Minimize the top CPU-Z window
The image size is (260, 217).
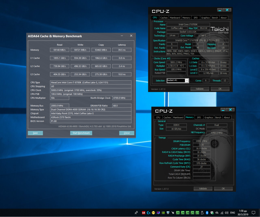pyautogui.click(x=220, y=10)
